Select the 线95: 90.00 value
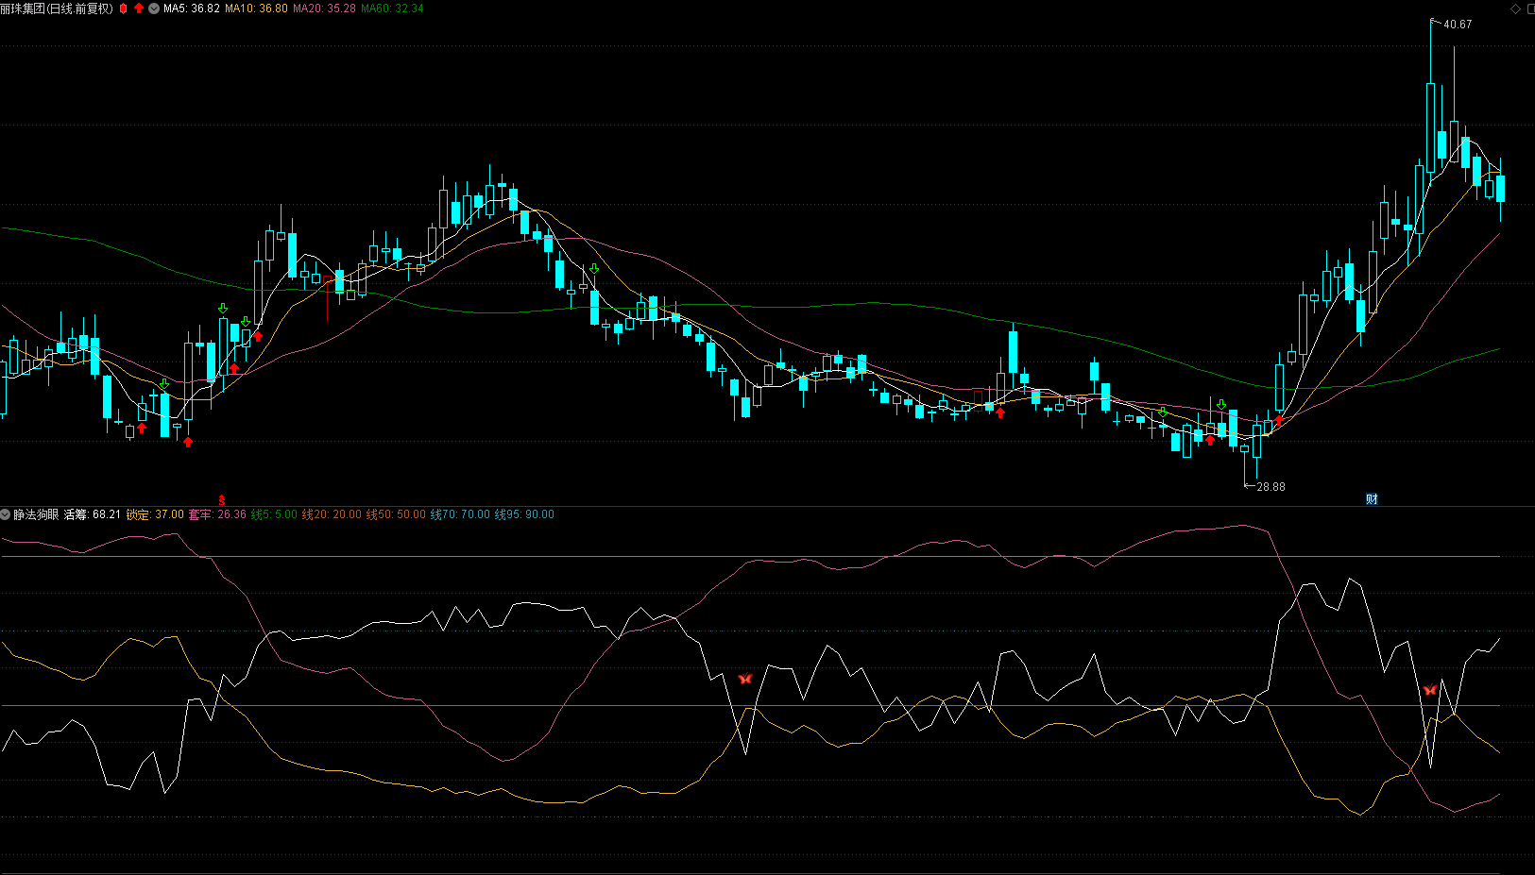1535x875 pixels. (524, 514)
